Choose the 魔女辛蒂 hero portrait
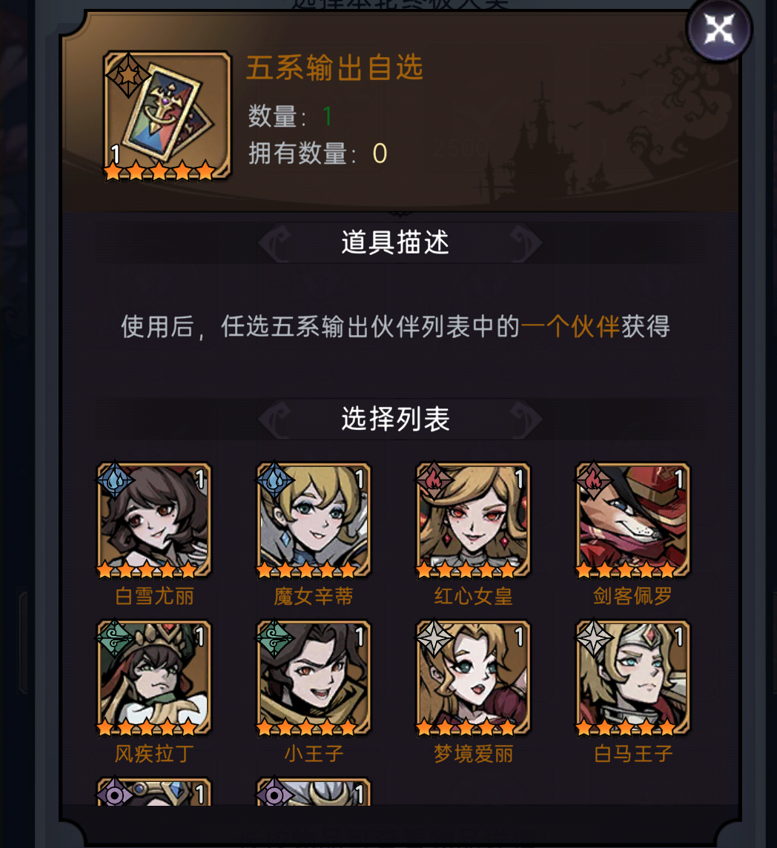This screenshot has width=777, height=848. (x=314, y=520)
